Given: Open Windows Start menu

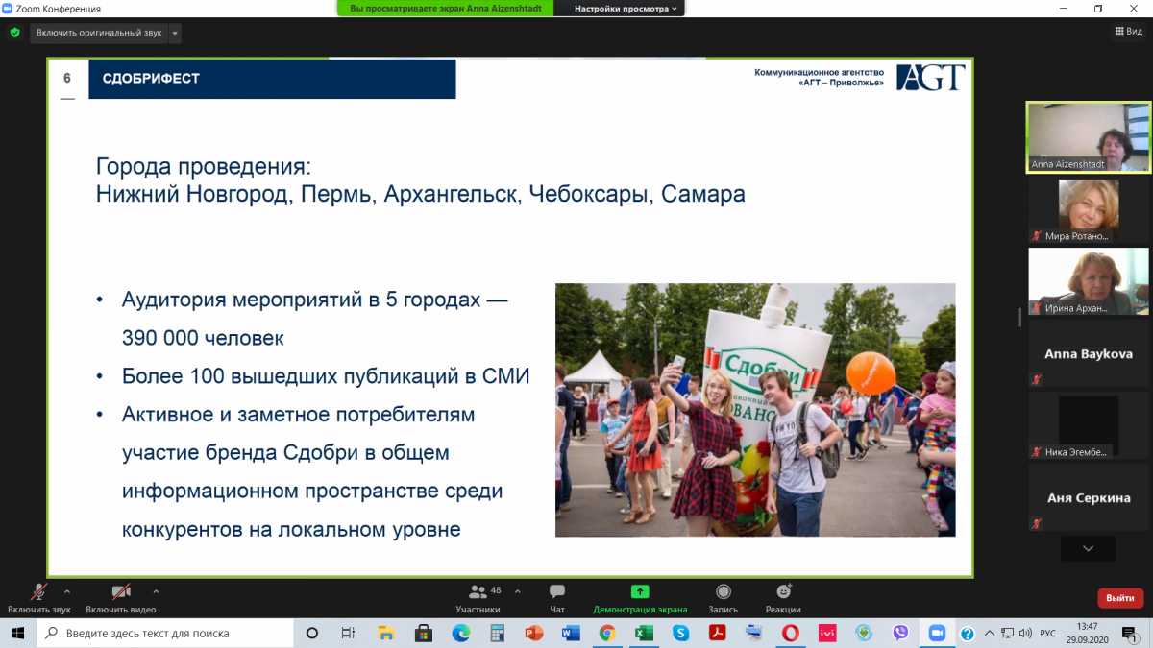Looking at the screenshot, I should [17, 634].
